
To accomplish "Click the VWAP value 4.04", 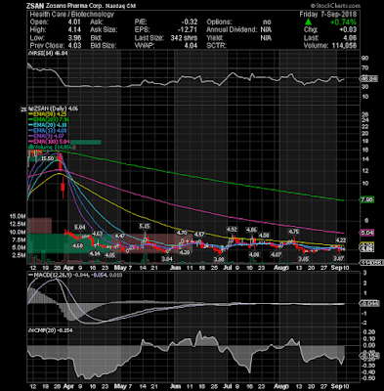I will point(191,46).
